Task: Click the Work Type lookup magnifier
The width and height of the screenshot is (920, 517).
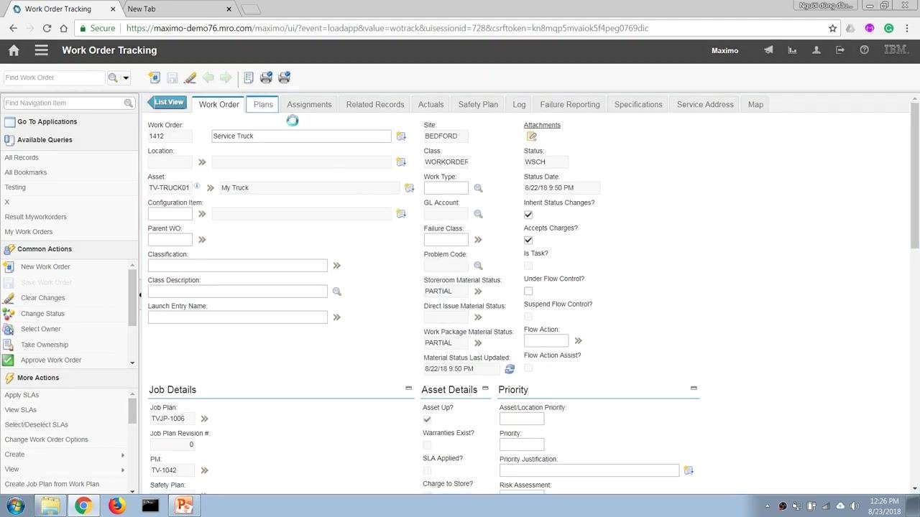Action: tap(478, 188)
